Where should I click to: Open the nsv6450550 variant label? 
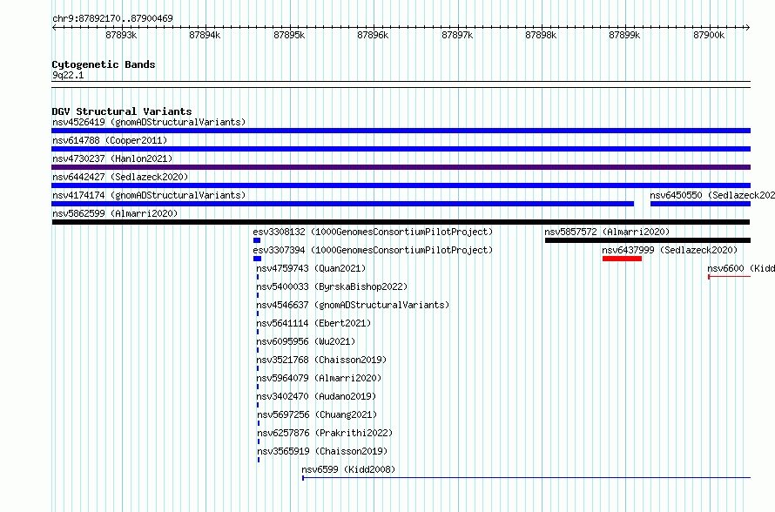point(712,195)
